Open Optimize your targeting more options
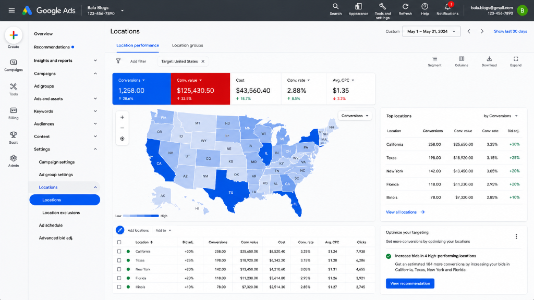The width and height of the screenshot is (534, 300). (x=516, y=236)
